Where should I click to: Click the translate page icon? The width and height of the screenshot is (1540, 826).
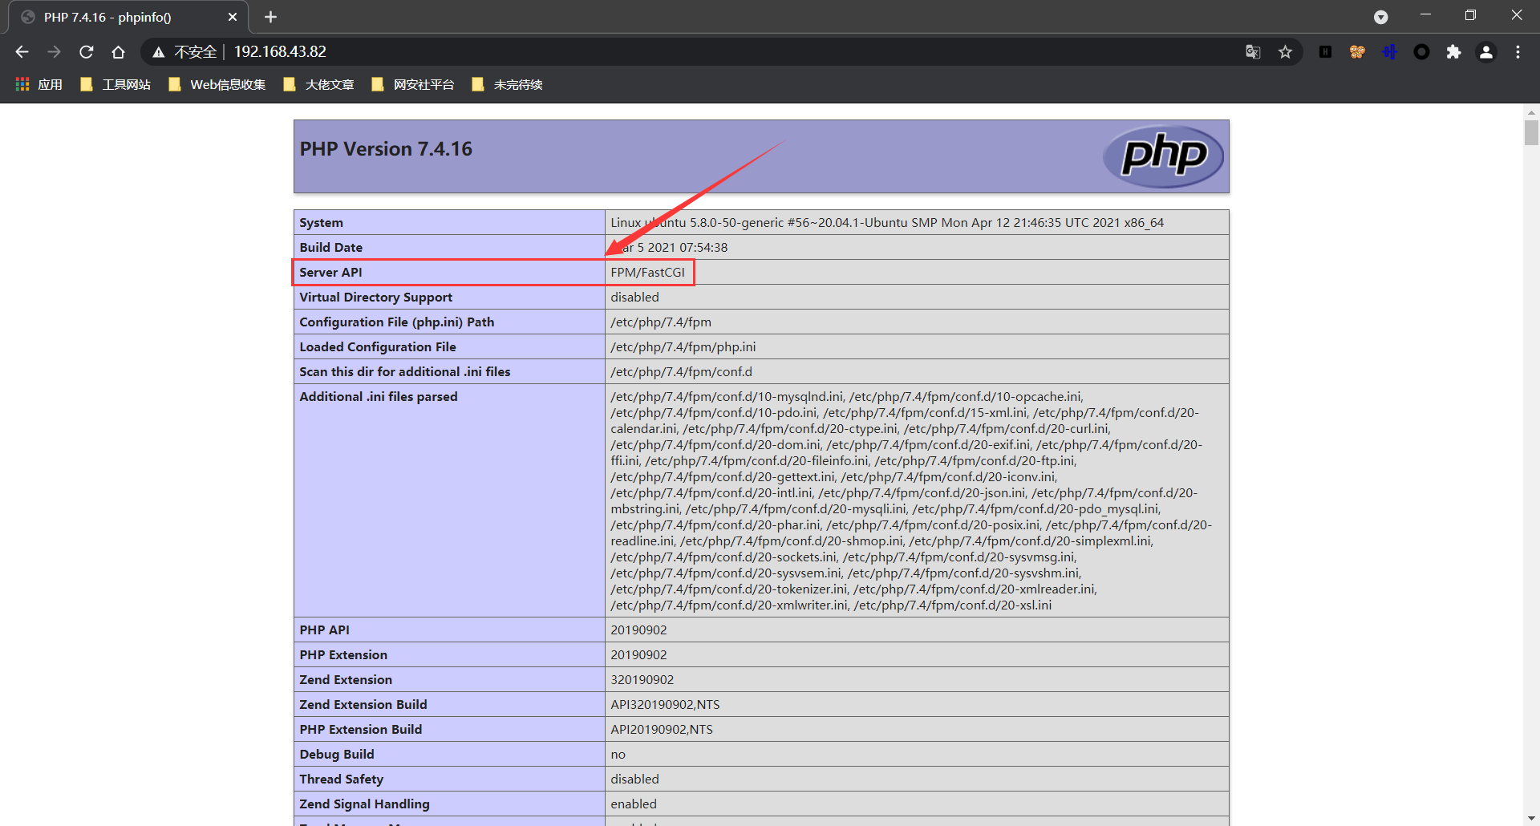1253,52
